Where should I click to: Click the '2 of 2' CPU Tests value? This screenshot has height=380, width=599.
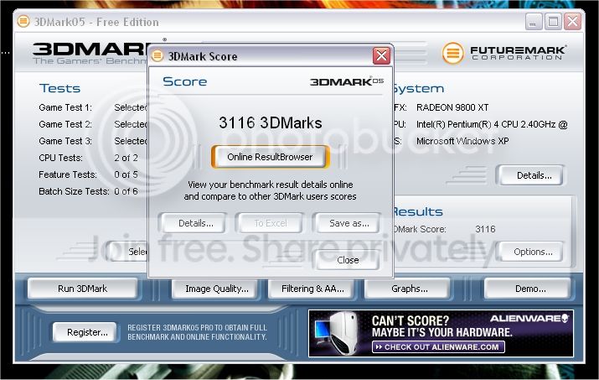coord(126,158)
